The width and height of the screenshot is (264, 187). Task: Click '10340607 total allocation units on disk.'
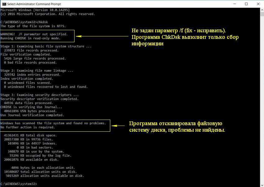click(x=40, y=171)
